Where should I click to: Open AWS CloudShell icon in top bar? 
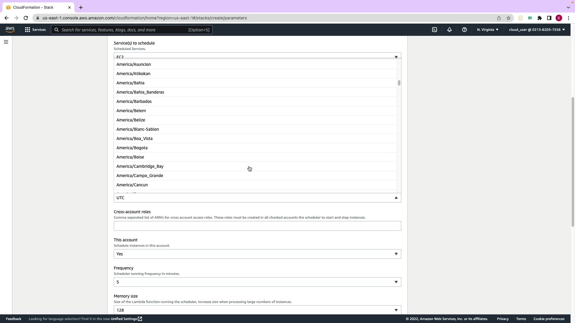435,30
